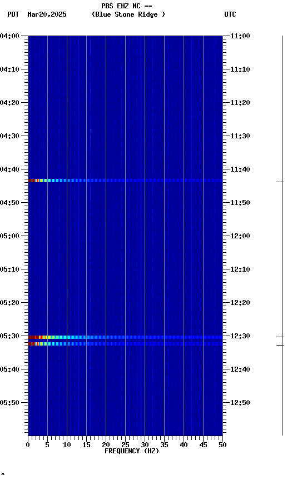Click the FREQUENCY (HZ) axis label
307x480 pixels.
click(132, 451)
